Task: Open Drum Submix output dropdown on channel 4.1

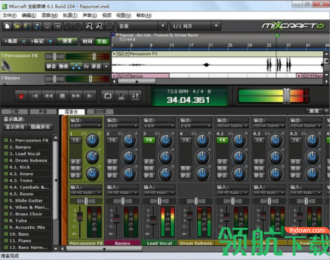Action: click(x=232, y=126)
